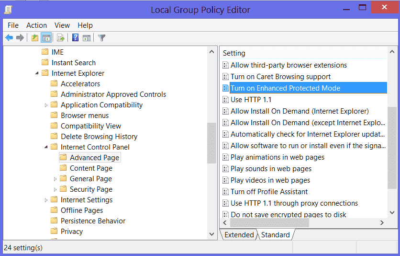
Task: Click policy icon for Allow third-party browser extensions
Action: coord(225,65)
